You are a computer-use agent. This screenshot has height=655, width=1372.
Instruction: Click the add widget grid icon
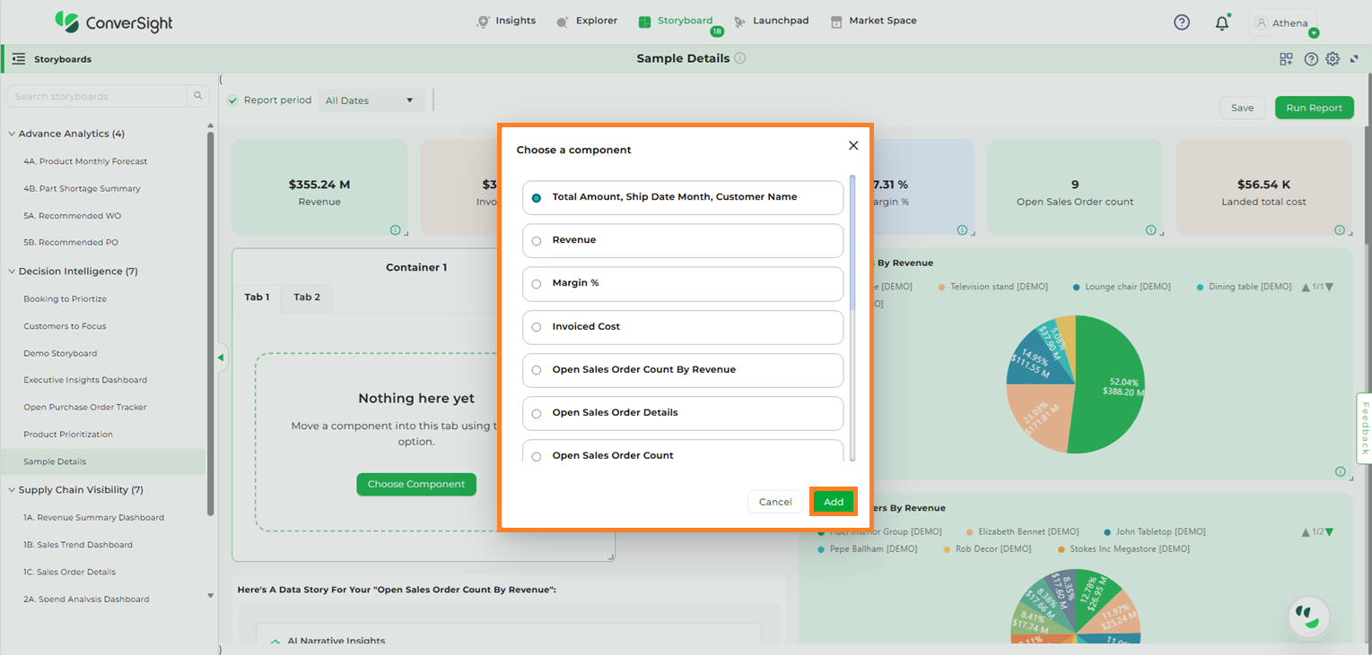click(1286, 59)
